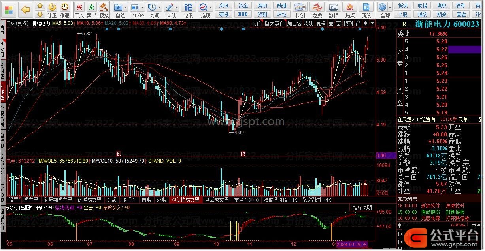Open the 买入 buy icon

[x=79, y=6]
